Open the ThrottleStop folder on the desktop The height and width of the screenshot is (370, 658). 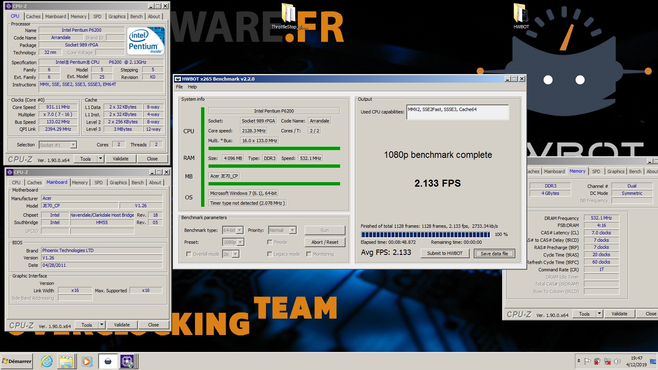click(289, 16)
